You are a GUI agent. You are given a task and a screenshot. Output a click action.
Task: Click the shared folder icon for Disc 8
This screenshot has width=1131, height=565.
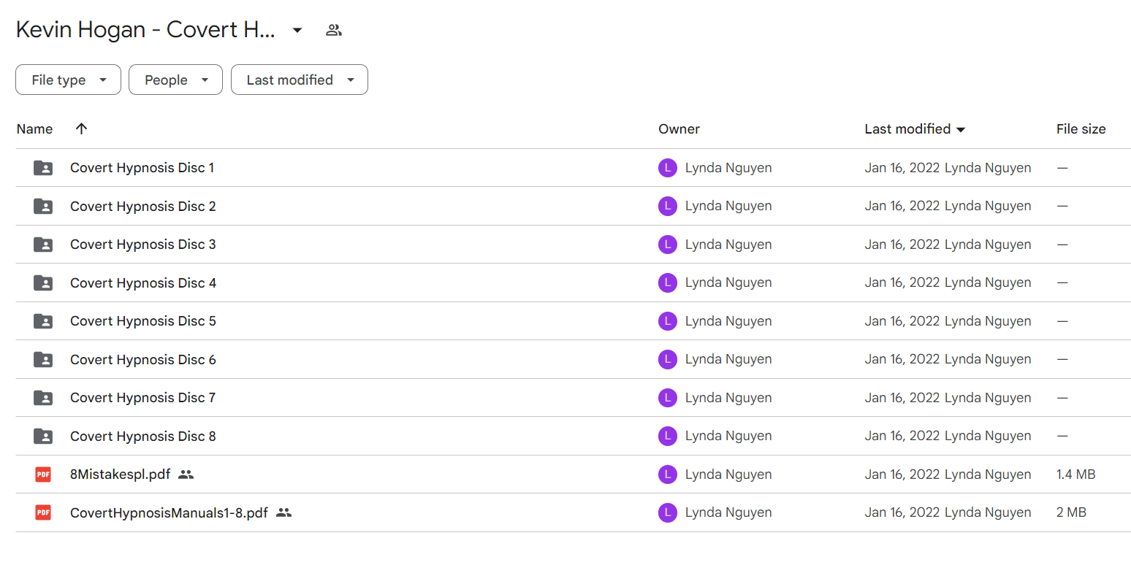43,436
